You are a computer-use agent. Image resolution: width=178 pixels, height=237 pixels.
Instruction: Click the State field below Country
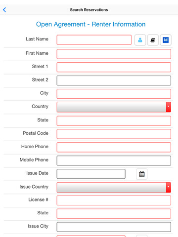pos(114,121)
